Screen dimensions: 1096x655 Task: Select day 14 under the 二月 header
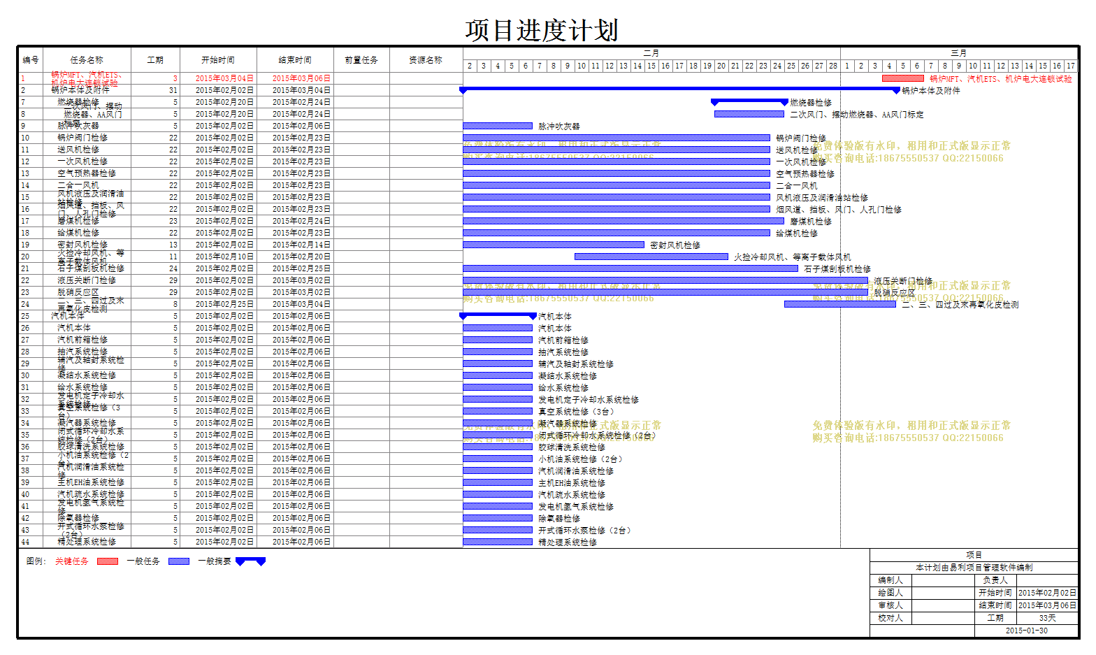click(637, 66)
